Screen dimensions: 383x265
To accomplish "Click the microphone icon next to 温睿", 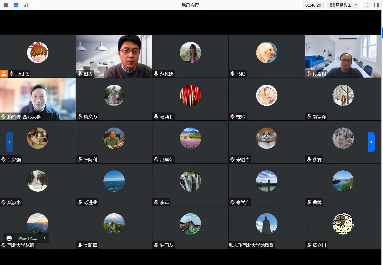I will tap(80, 74).
